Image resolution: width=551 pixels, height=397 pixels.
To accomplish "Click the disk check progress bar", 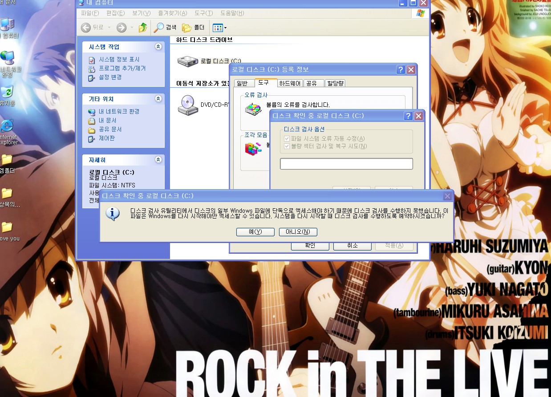I will [346, 164].
